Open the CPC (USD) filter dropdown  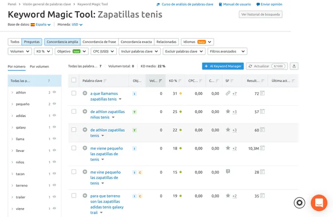(x=103, y=51)
